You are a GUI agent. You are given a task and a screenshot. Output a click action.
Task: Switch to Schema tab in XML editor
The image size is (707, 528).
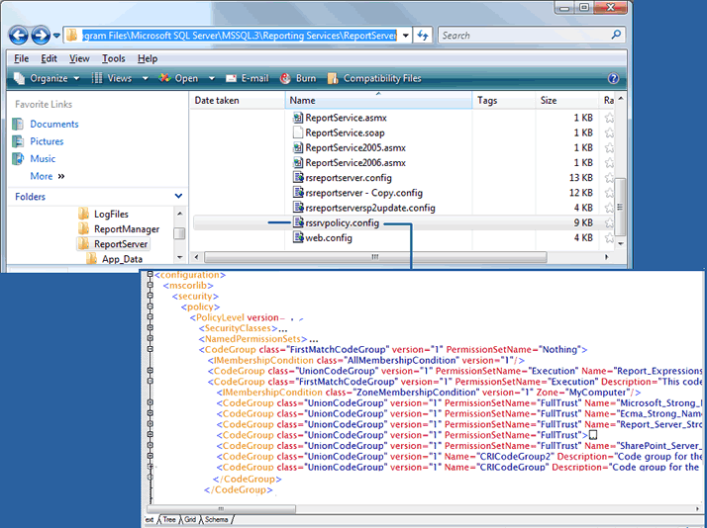217,519
